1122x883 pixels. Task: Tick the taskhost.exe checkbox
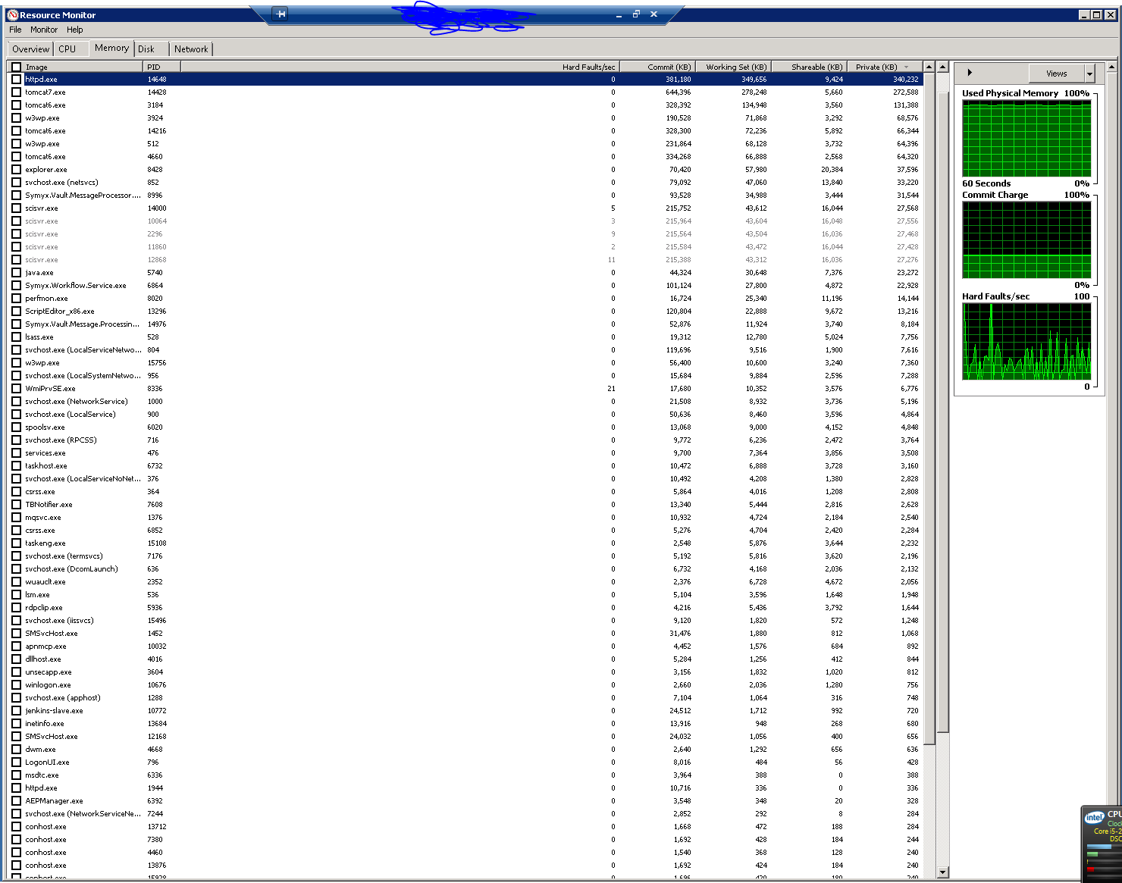pyautogui.click(x=17, y=465)
